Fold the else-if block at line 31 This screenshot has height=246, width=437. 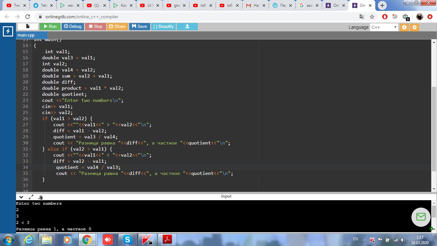pos(30,149)
